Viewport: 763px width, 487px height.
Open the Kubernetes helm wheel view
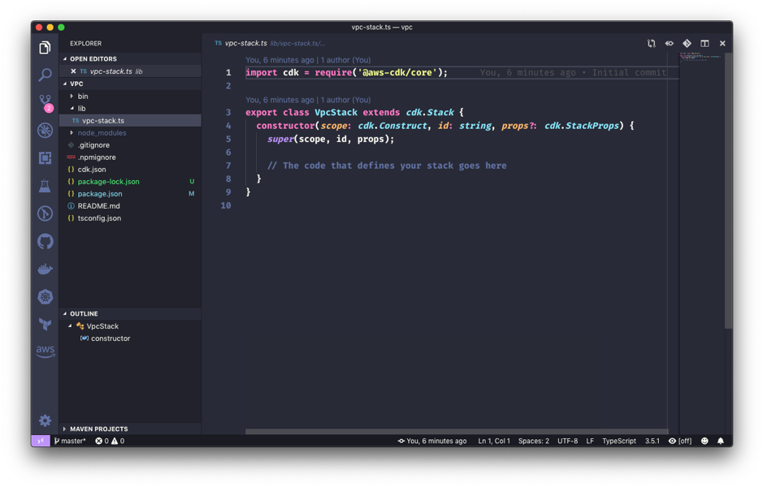coord(45,296)
